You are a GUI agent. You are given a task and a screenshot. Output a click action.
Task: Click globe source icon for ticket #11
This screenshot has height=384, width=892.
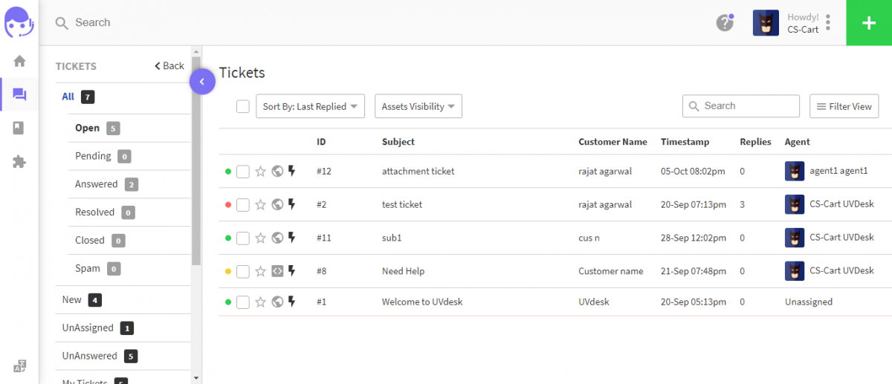277,238
